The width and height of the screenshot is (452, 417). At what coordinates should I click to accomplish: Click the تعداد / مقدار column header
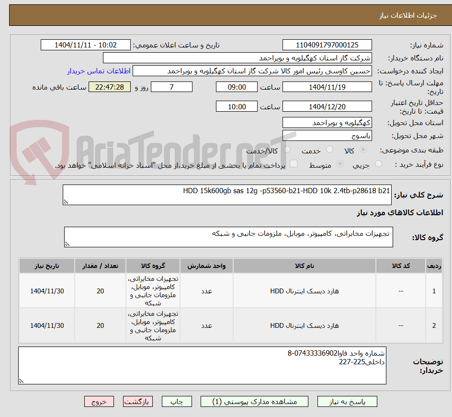pos(101,266)
